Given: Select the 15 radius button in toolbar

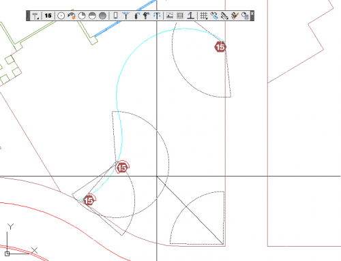Looking at the screenshot, I should point(48,16).
